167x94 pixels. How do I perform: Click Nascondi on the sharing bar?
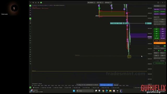(116, 85)
